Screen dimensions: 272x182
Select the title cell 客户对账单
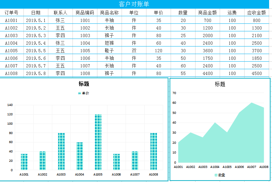(x=134, y=4)
